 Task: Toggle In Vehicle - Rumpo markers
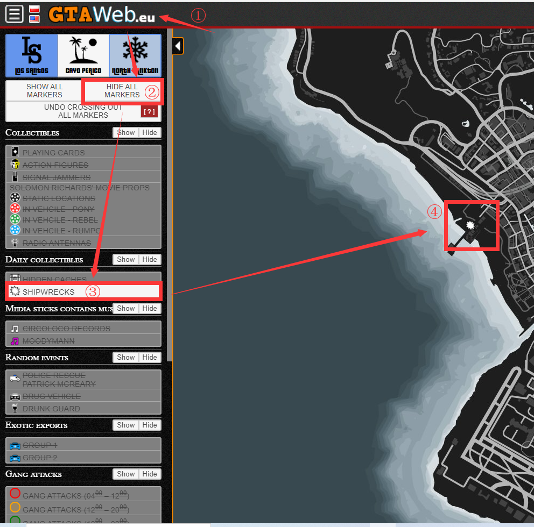click(83, 231)
